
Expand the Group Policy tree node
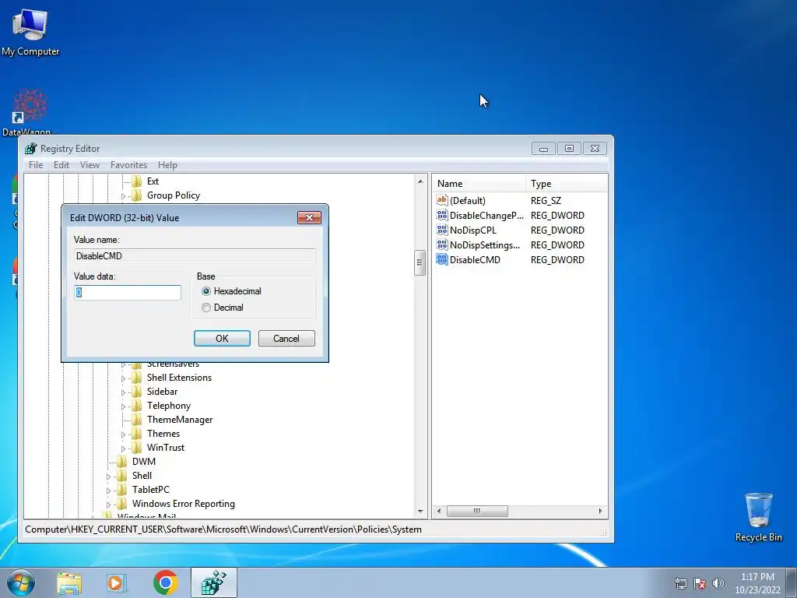click(x=123, y=195)
